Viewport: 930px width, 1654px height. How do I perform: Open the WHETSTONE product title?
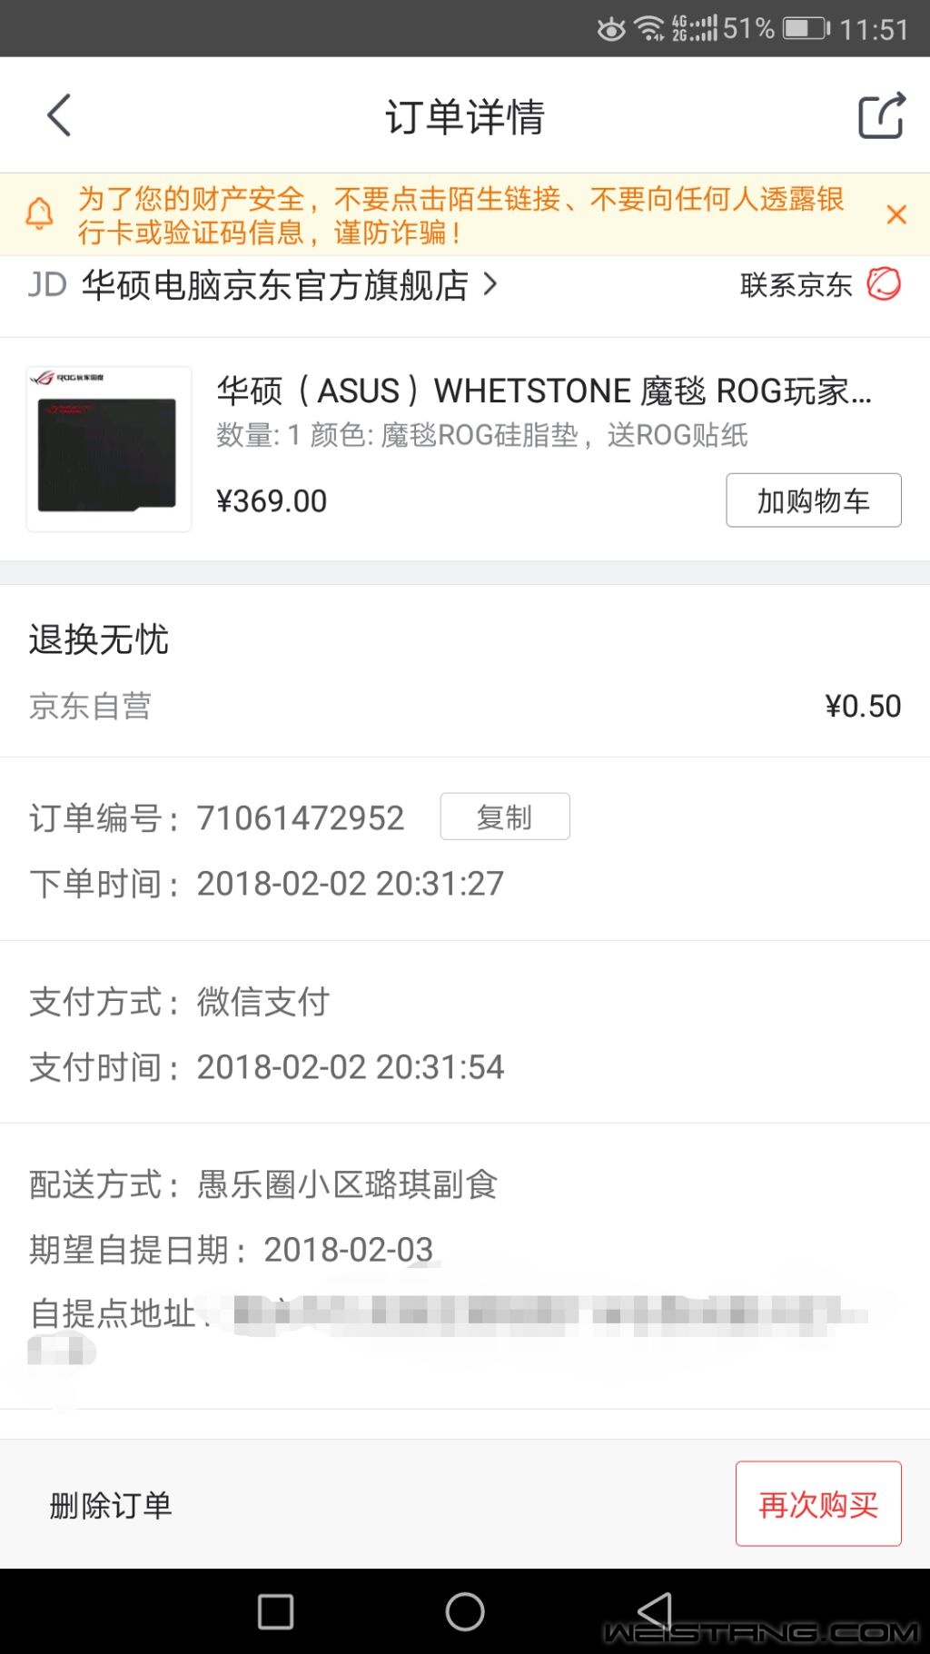[x=543, y=391]
